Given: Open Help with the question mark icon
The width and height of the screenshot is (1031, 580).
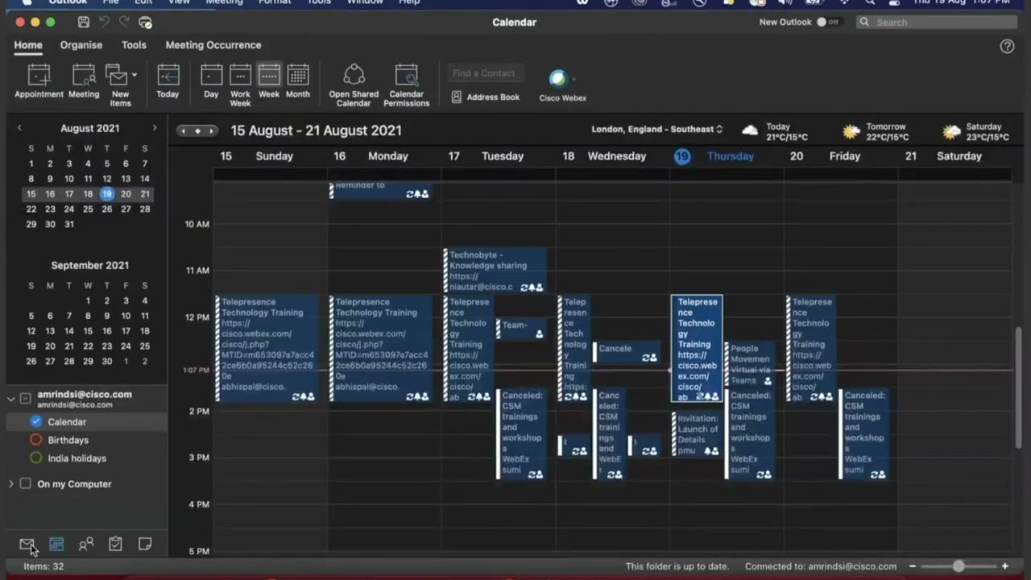Looking at the screenshot, I should coord(1007,46).
